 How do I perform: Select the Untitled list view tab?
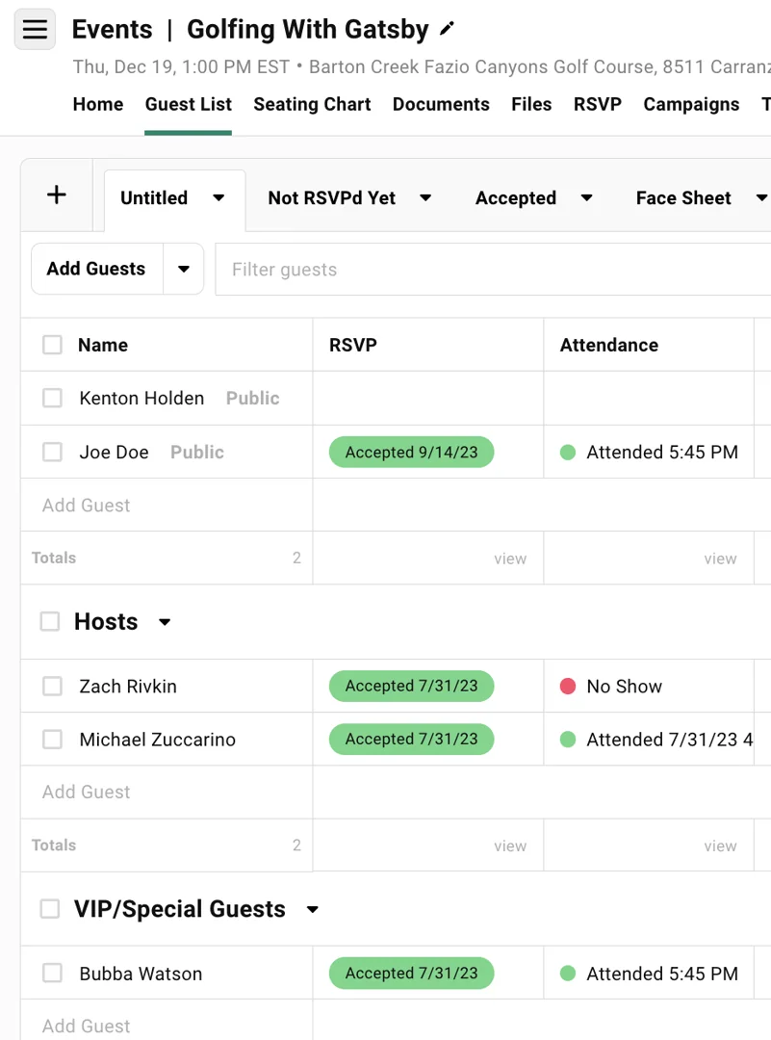154,197
